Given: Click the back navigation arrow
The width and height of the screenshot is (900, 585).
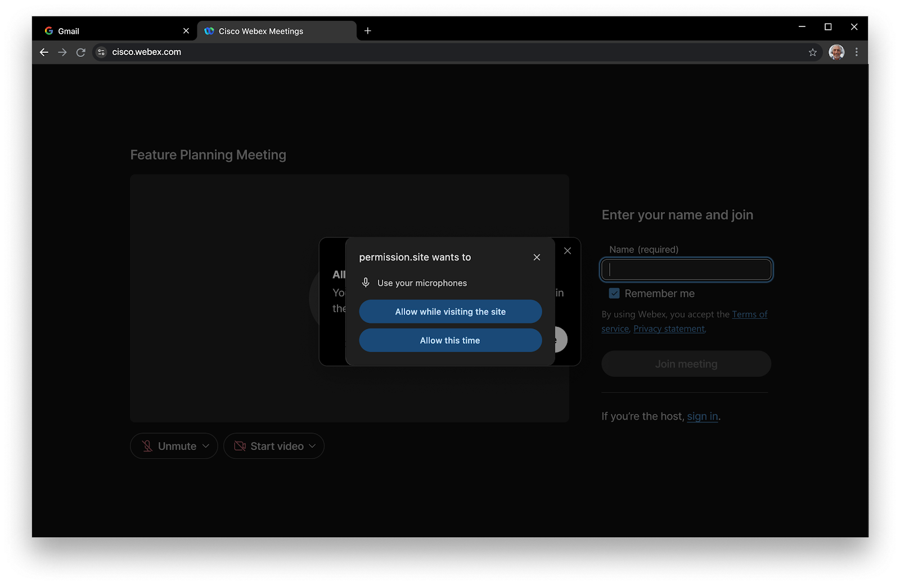Looking at the screenshot, I should click(44, 52).
